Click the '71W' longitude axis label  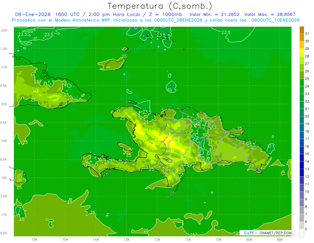pyautogui.click(x=188, y=239)
